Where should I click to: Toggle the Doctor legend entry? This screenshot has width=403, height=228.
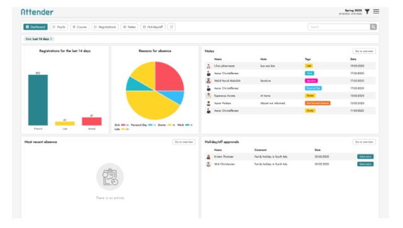pyautogui.click(x=166, y=125)
